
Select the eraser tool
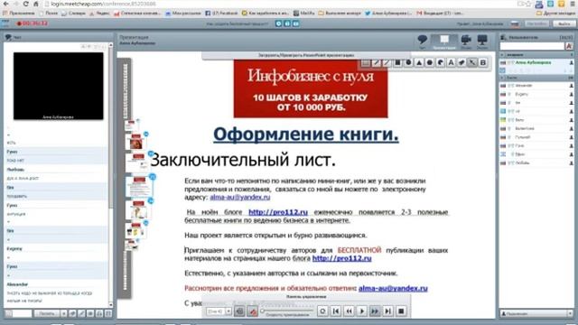point(461,63)
